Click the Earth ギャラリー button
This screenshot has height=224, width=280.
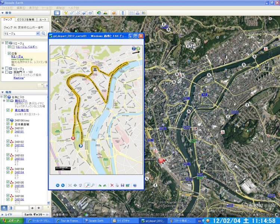37,214
